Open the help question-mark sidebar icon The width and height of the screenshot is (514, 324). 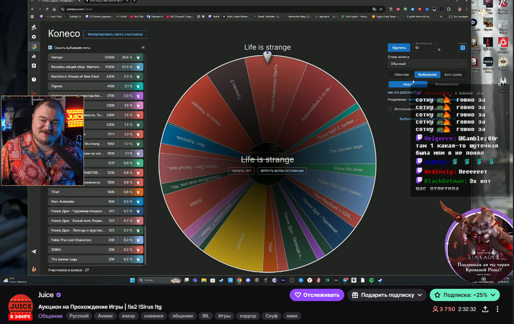coord(34,80)
